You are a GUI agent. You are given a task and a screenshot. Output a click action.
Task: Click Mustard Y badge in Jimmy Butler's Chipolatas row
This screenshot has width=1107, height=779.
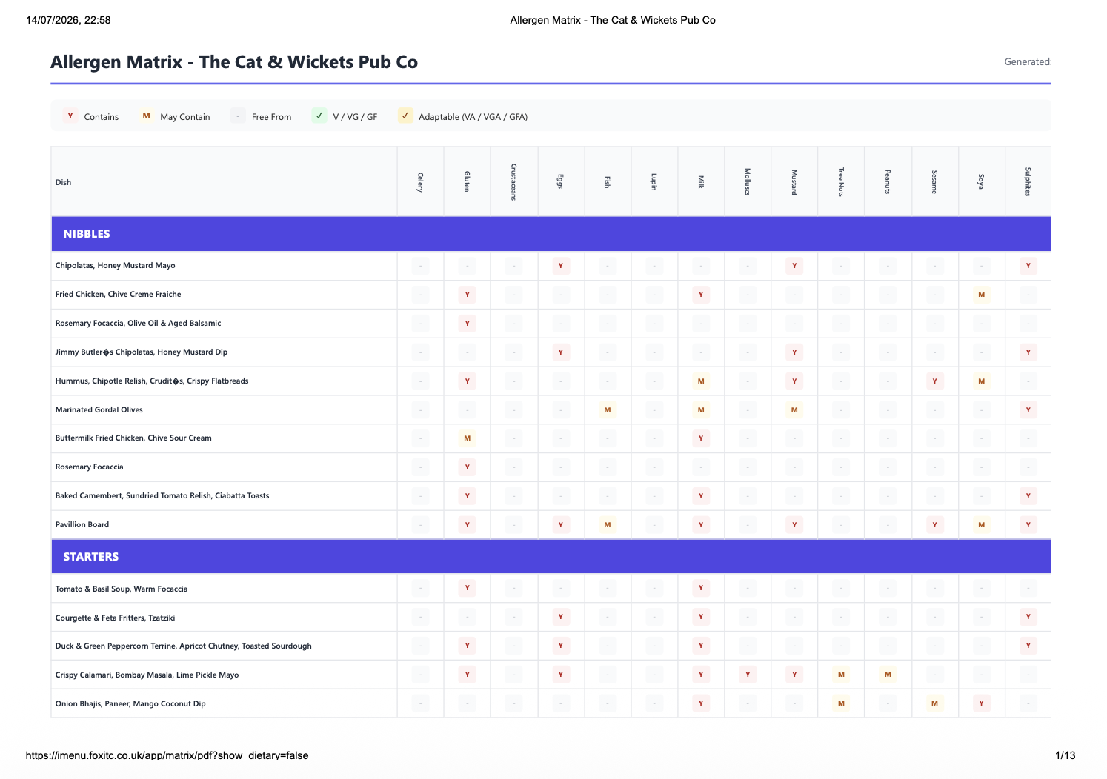click(794, 352)
